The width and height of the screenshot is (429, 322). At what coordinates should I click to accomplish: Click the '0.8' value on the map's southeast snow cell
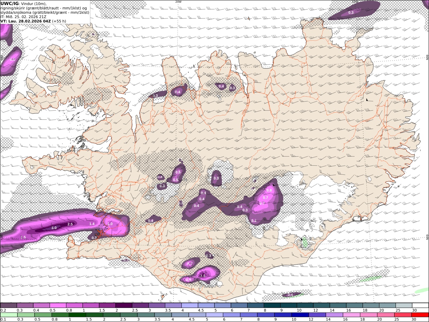[x=269, y=190]
